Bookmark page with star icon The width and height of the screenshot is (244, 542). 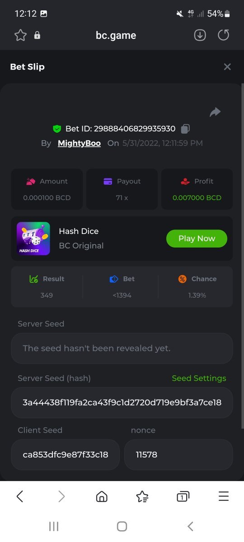click(x=20, y=35)
